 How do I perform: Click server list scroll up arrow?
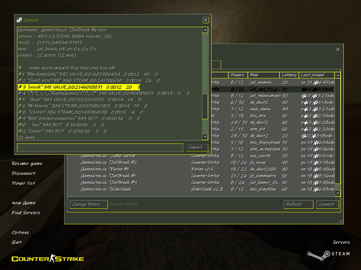tap(337, 75)
